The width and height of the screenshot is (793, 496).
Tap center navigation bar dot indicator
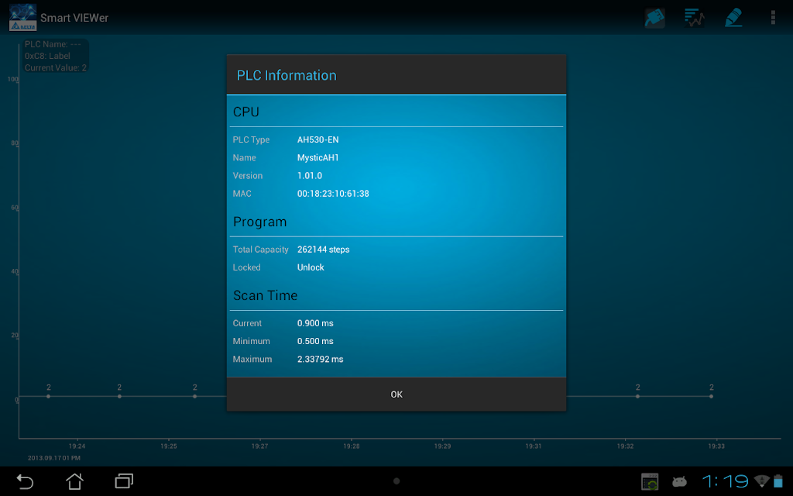click(396, 481)
